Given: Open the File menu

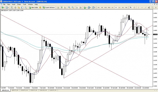Looking at the screenshot, I should pos(4,5).
